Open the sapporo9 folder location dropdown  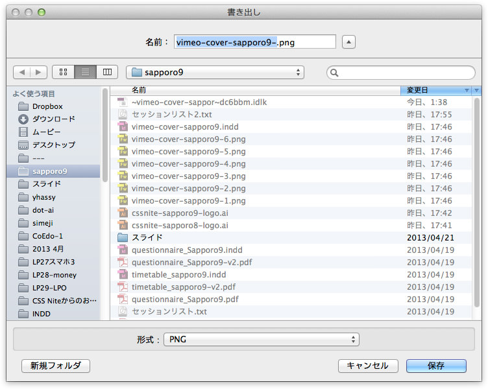click(x=215, y=73)
